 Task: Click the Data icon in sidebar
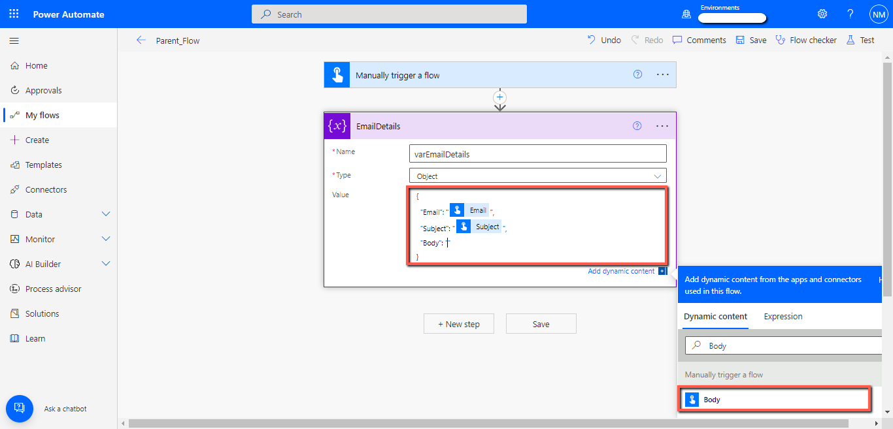point(15,214)
